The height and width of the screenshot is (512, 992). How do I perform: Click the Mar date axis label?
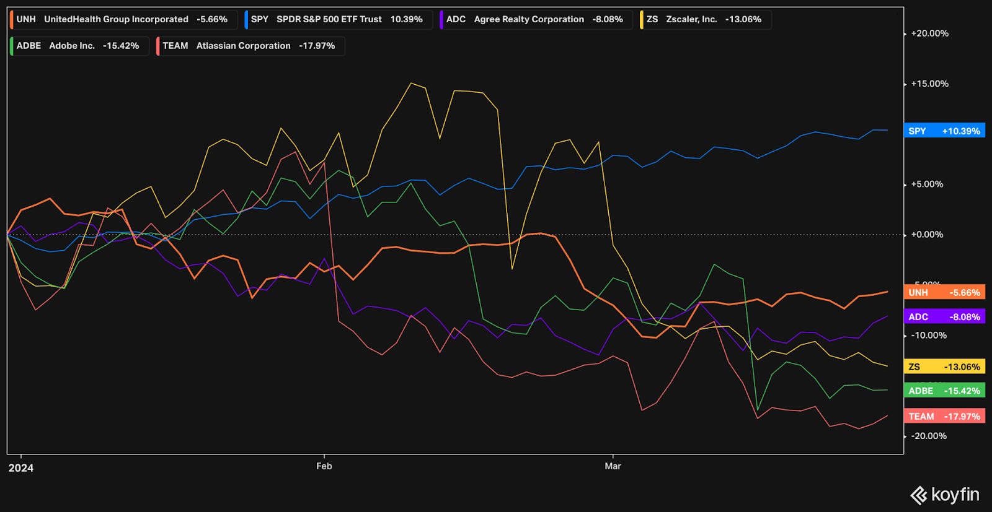613,466
